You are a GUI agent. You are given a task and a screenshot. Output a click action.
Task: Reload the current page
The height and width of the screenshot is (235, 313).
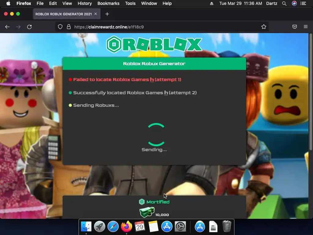tap(29, 27)
